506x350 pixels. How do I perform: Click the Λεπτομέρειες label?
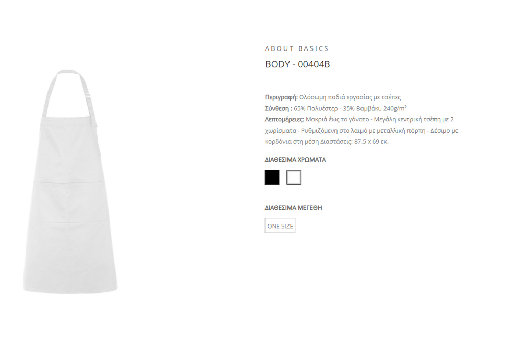[284, 120]
